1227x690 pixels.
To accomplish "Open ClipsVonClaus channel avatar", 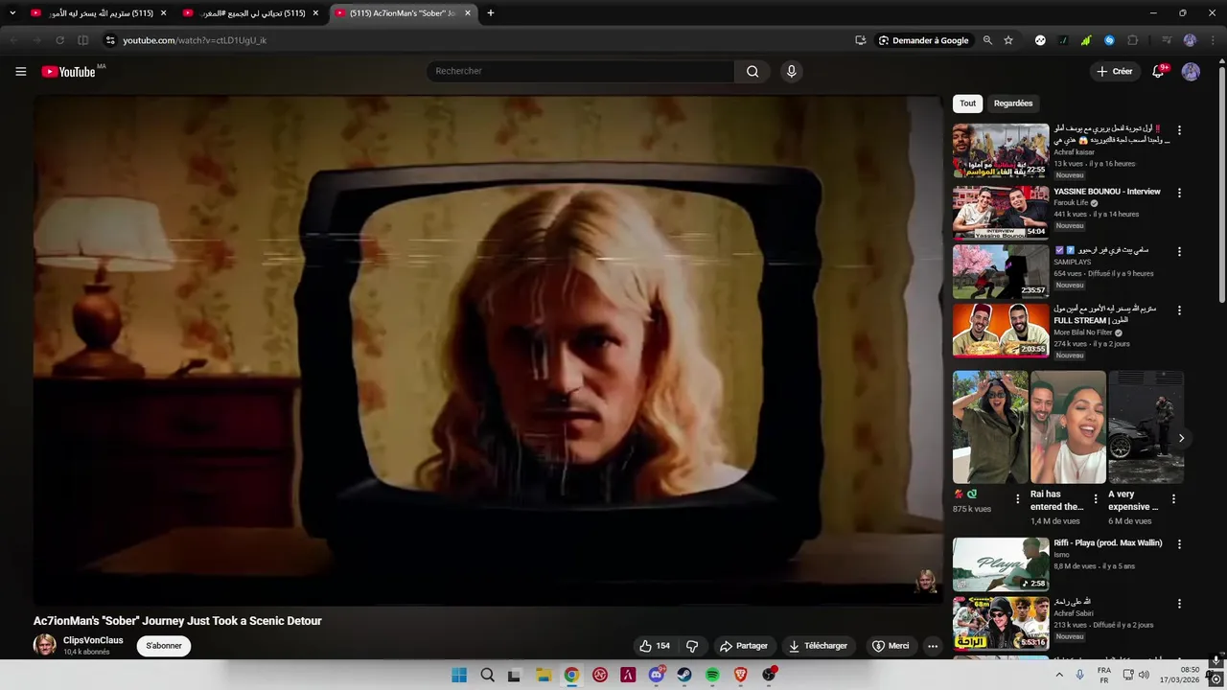I will [x=44, y=645].
